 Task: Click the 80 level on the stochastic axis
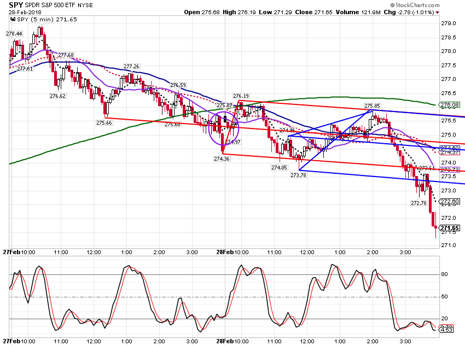[x=444, y=274]
